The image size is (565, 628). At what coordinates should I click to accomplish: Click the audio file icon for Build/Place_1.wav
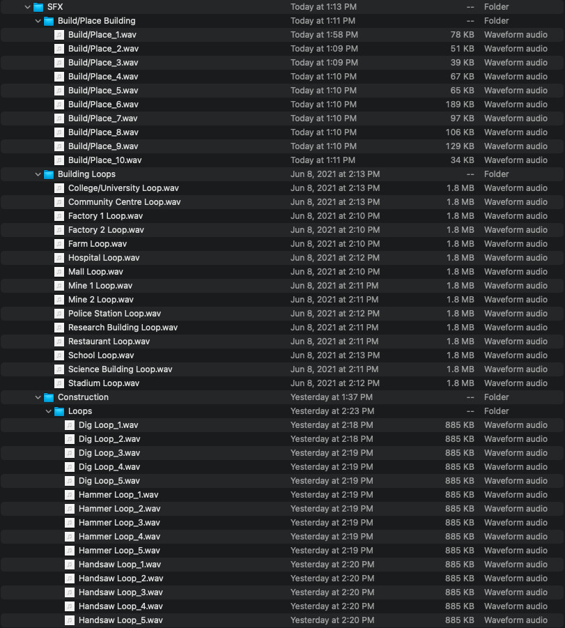point(59,35)
